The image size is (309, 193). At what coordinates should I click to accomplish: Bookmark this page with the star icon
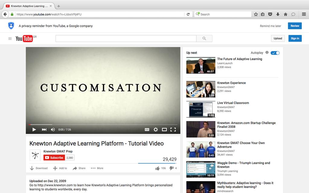click(x=256, y=14)
